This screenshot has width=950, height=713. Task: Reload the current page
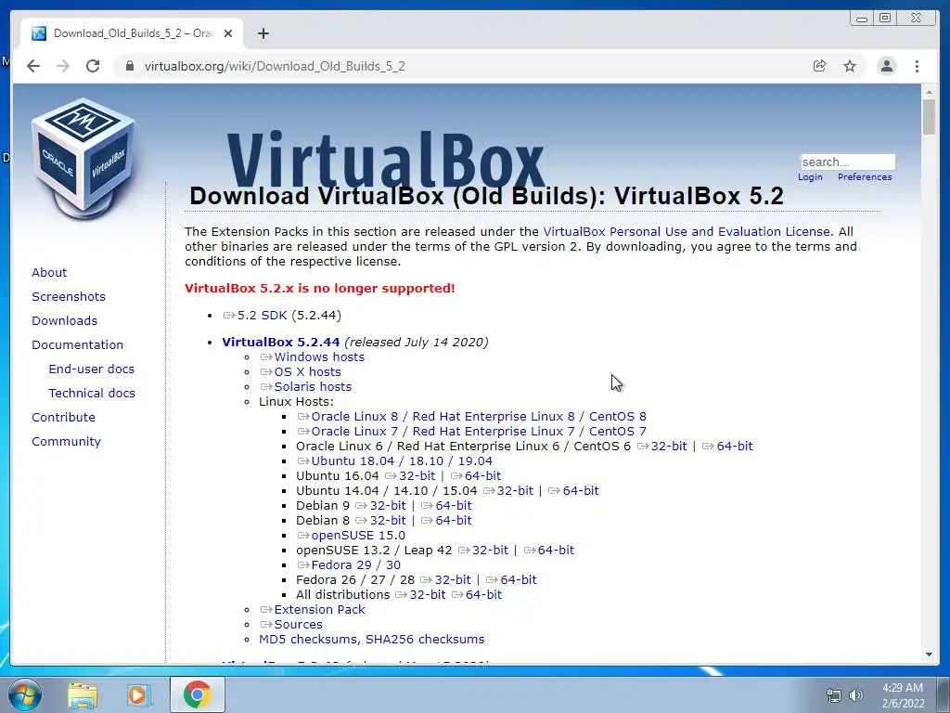pyautogui.click(x=93, y=66)
